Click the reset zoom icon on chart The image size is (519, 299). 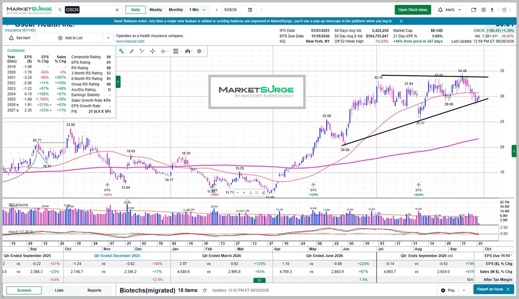(x=250, y=193)
